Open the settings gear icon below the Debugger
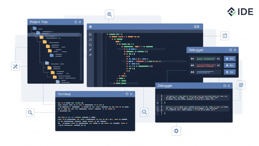 point(176,131)
